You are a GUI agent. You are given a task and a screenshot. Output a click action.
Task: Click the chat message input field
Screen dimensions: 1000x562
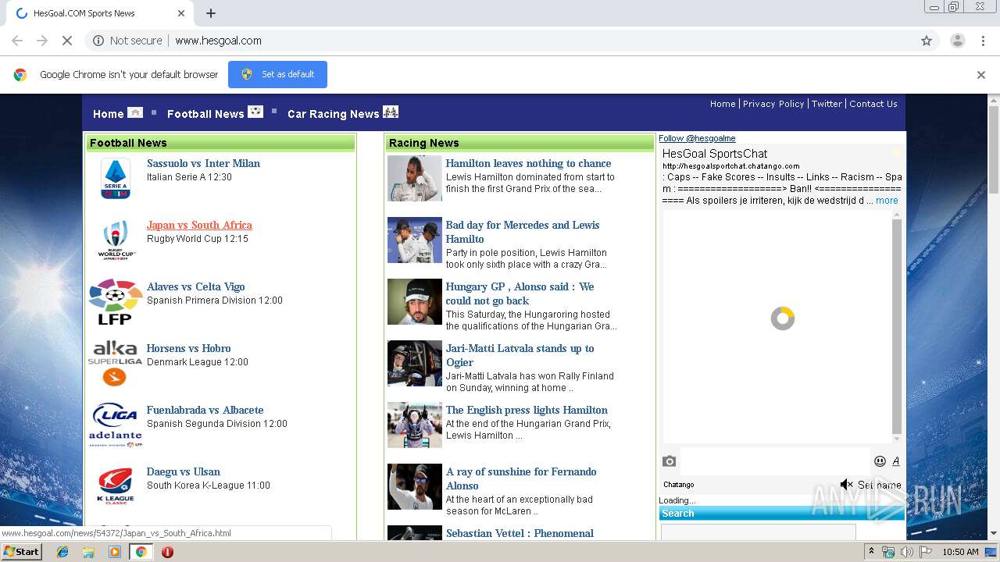[x=774, y=461]
